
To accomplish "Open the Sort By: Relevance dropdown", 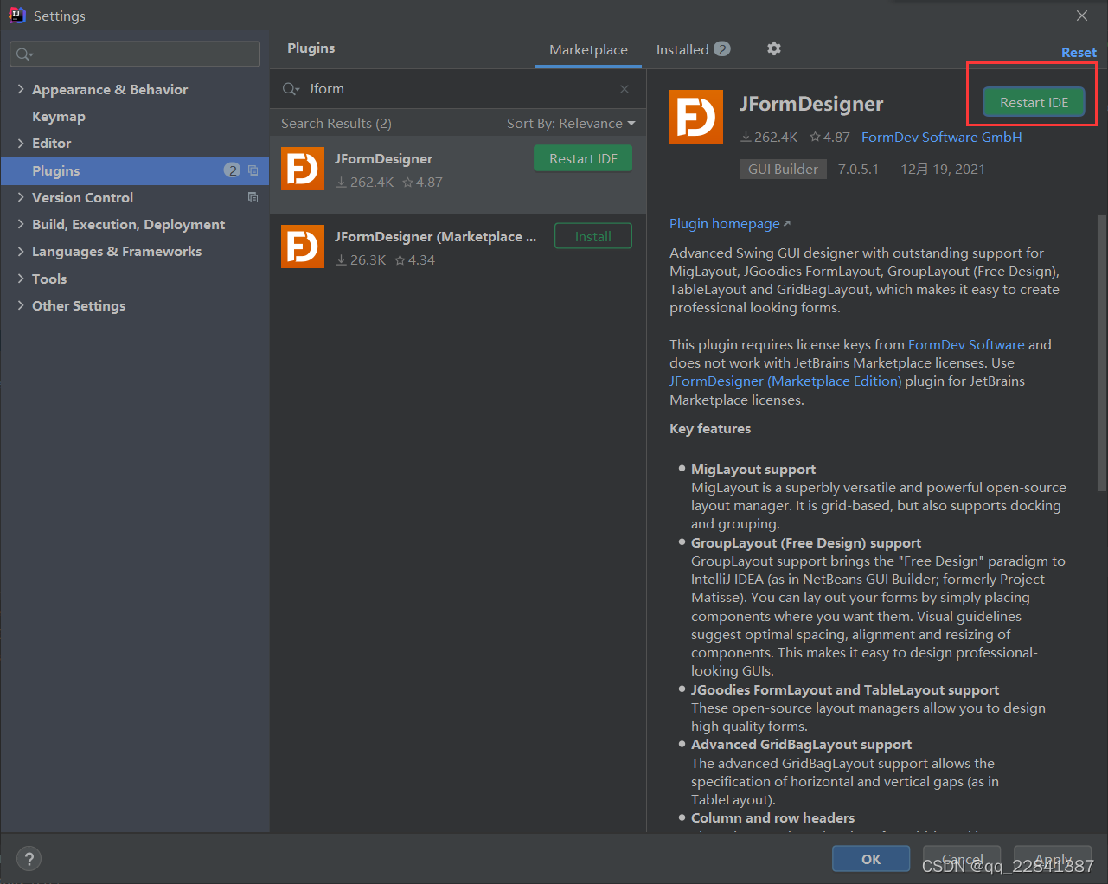I will (571, 122).
